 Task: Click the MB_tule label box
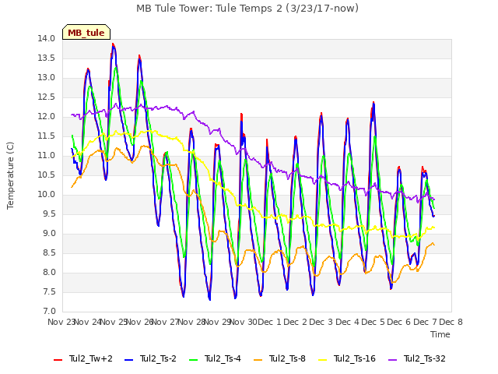(86, 32)
